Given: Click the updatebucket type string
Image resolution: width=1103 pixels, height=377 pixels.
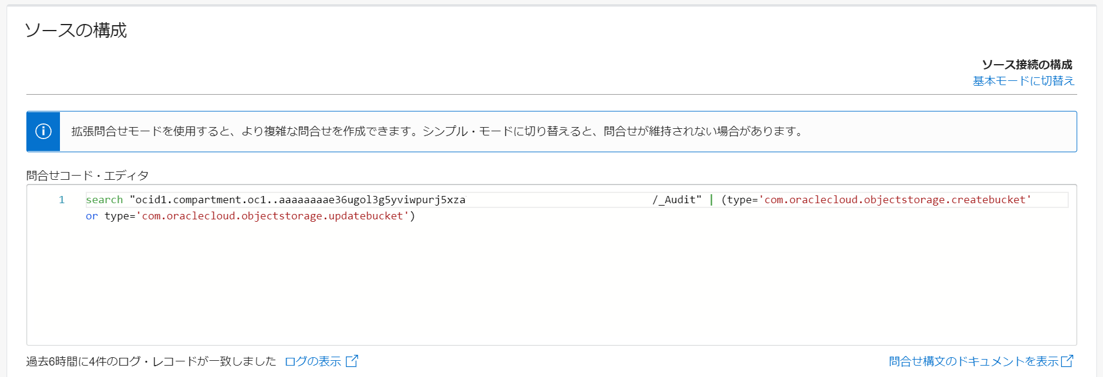Looking at the screenshot, I should pyautogui.click(x=272, y=216).
